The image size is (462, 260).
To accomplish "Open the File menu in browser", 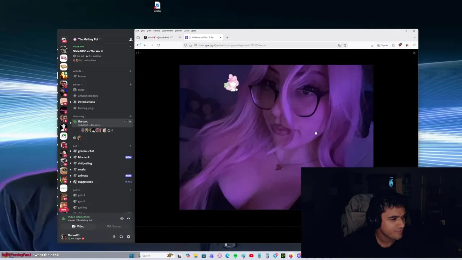I will pyautogui.click(x=137, y=31).
